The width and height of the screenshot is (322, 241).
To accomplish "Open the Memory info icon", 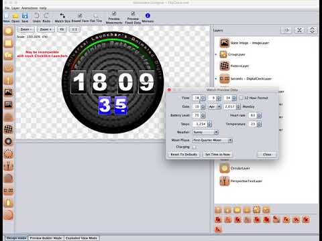I will [x=148, y=15].
